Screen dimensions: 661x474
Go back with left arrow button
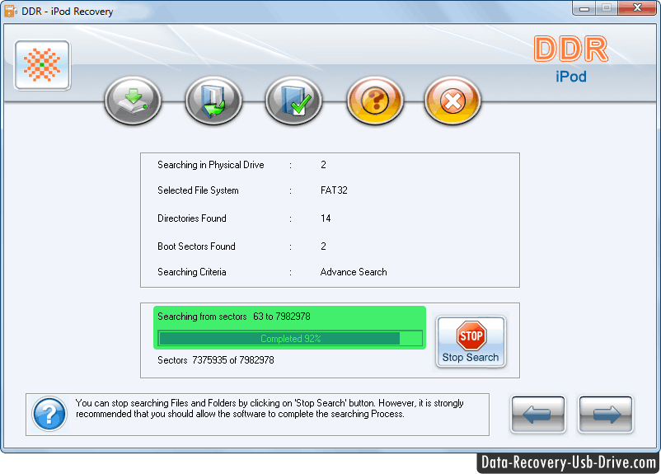click(538, 414)
